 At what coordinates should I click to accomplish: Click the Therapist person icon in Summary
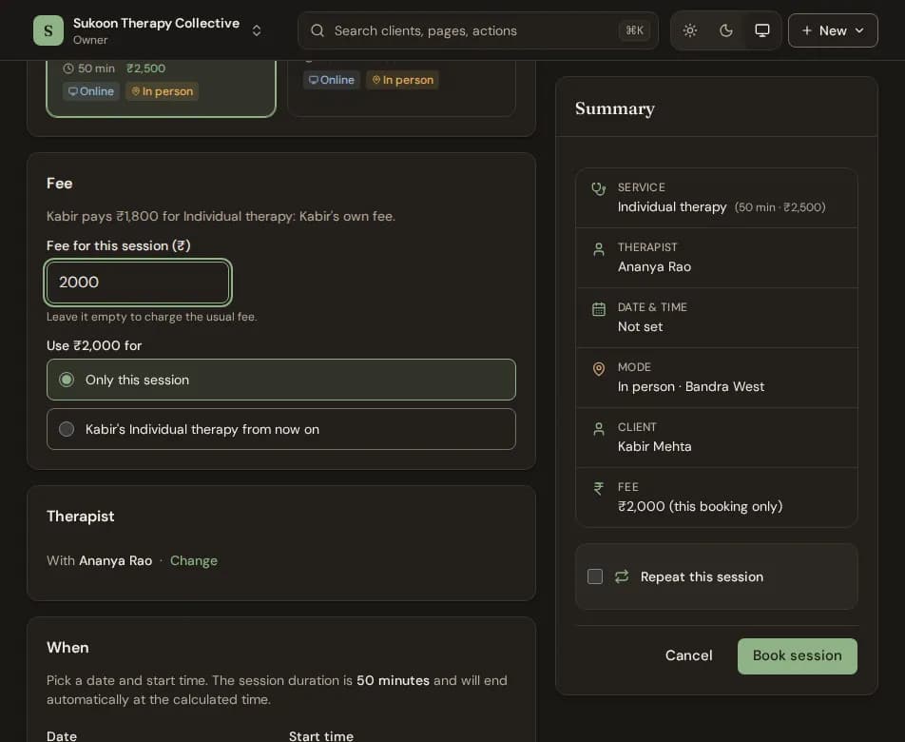[x=599, y=249]
